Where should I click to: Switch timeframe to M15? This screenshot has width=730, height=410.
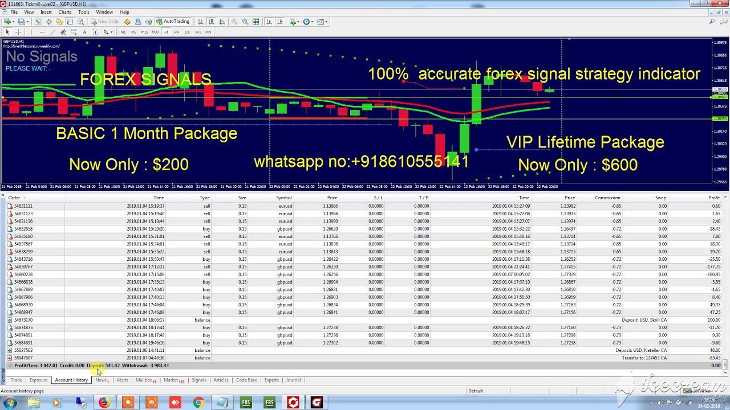(144, 32)
